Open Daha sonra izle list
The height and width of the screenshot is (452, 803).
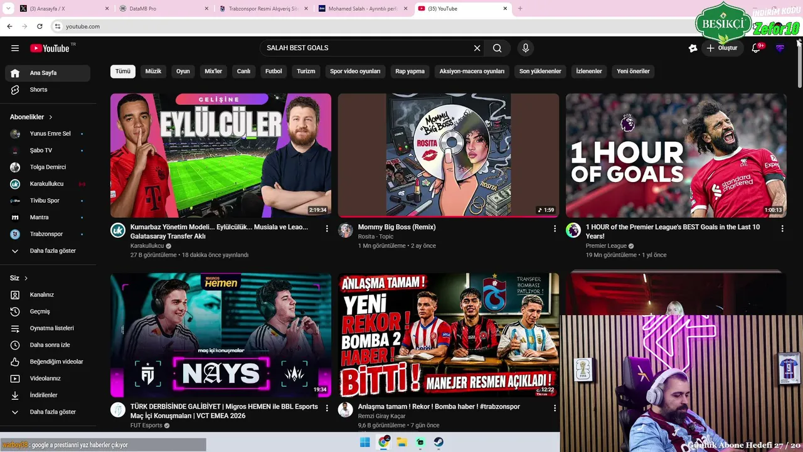[48, 345]
